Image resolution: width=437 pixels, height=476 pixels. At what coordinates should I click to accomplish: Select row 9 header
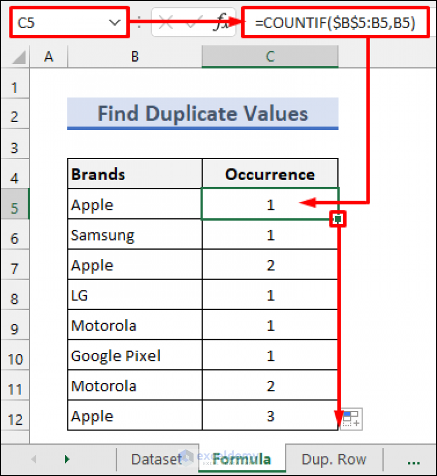[x=15, y=325]
